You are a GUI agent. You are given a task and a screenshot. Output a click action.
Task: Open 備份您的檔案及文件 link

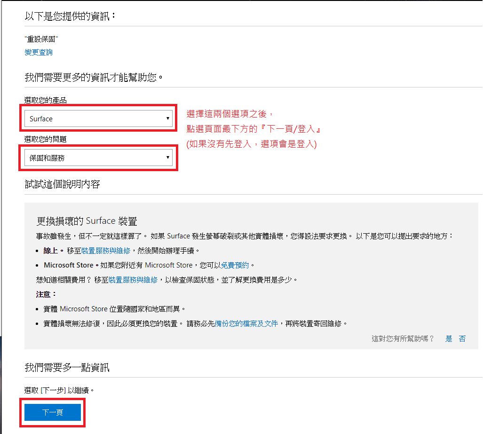[x=246, y=324]
